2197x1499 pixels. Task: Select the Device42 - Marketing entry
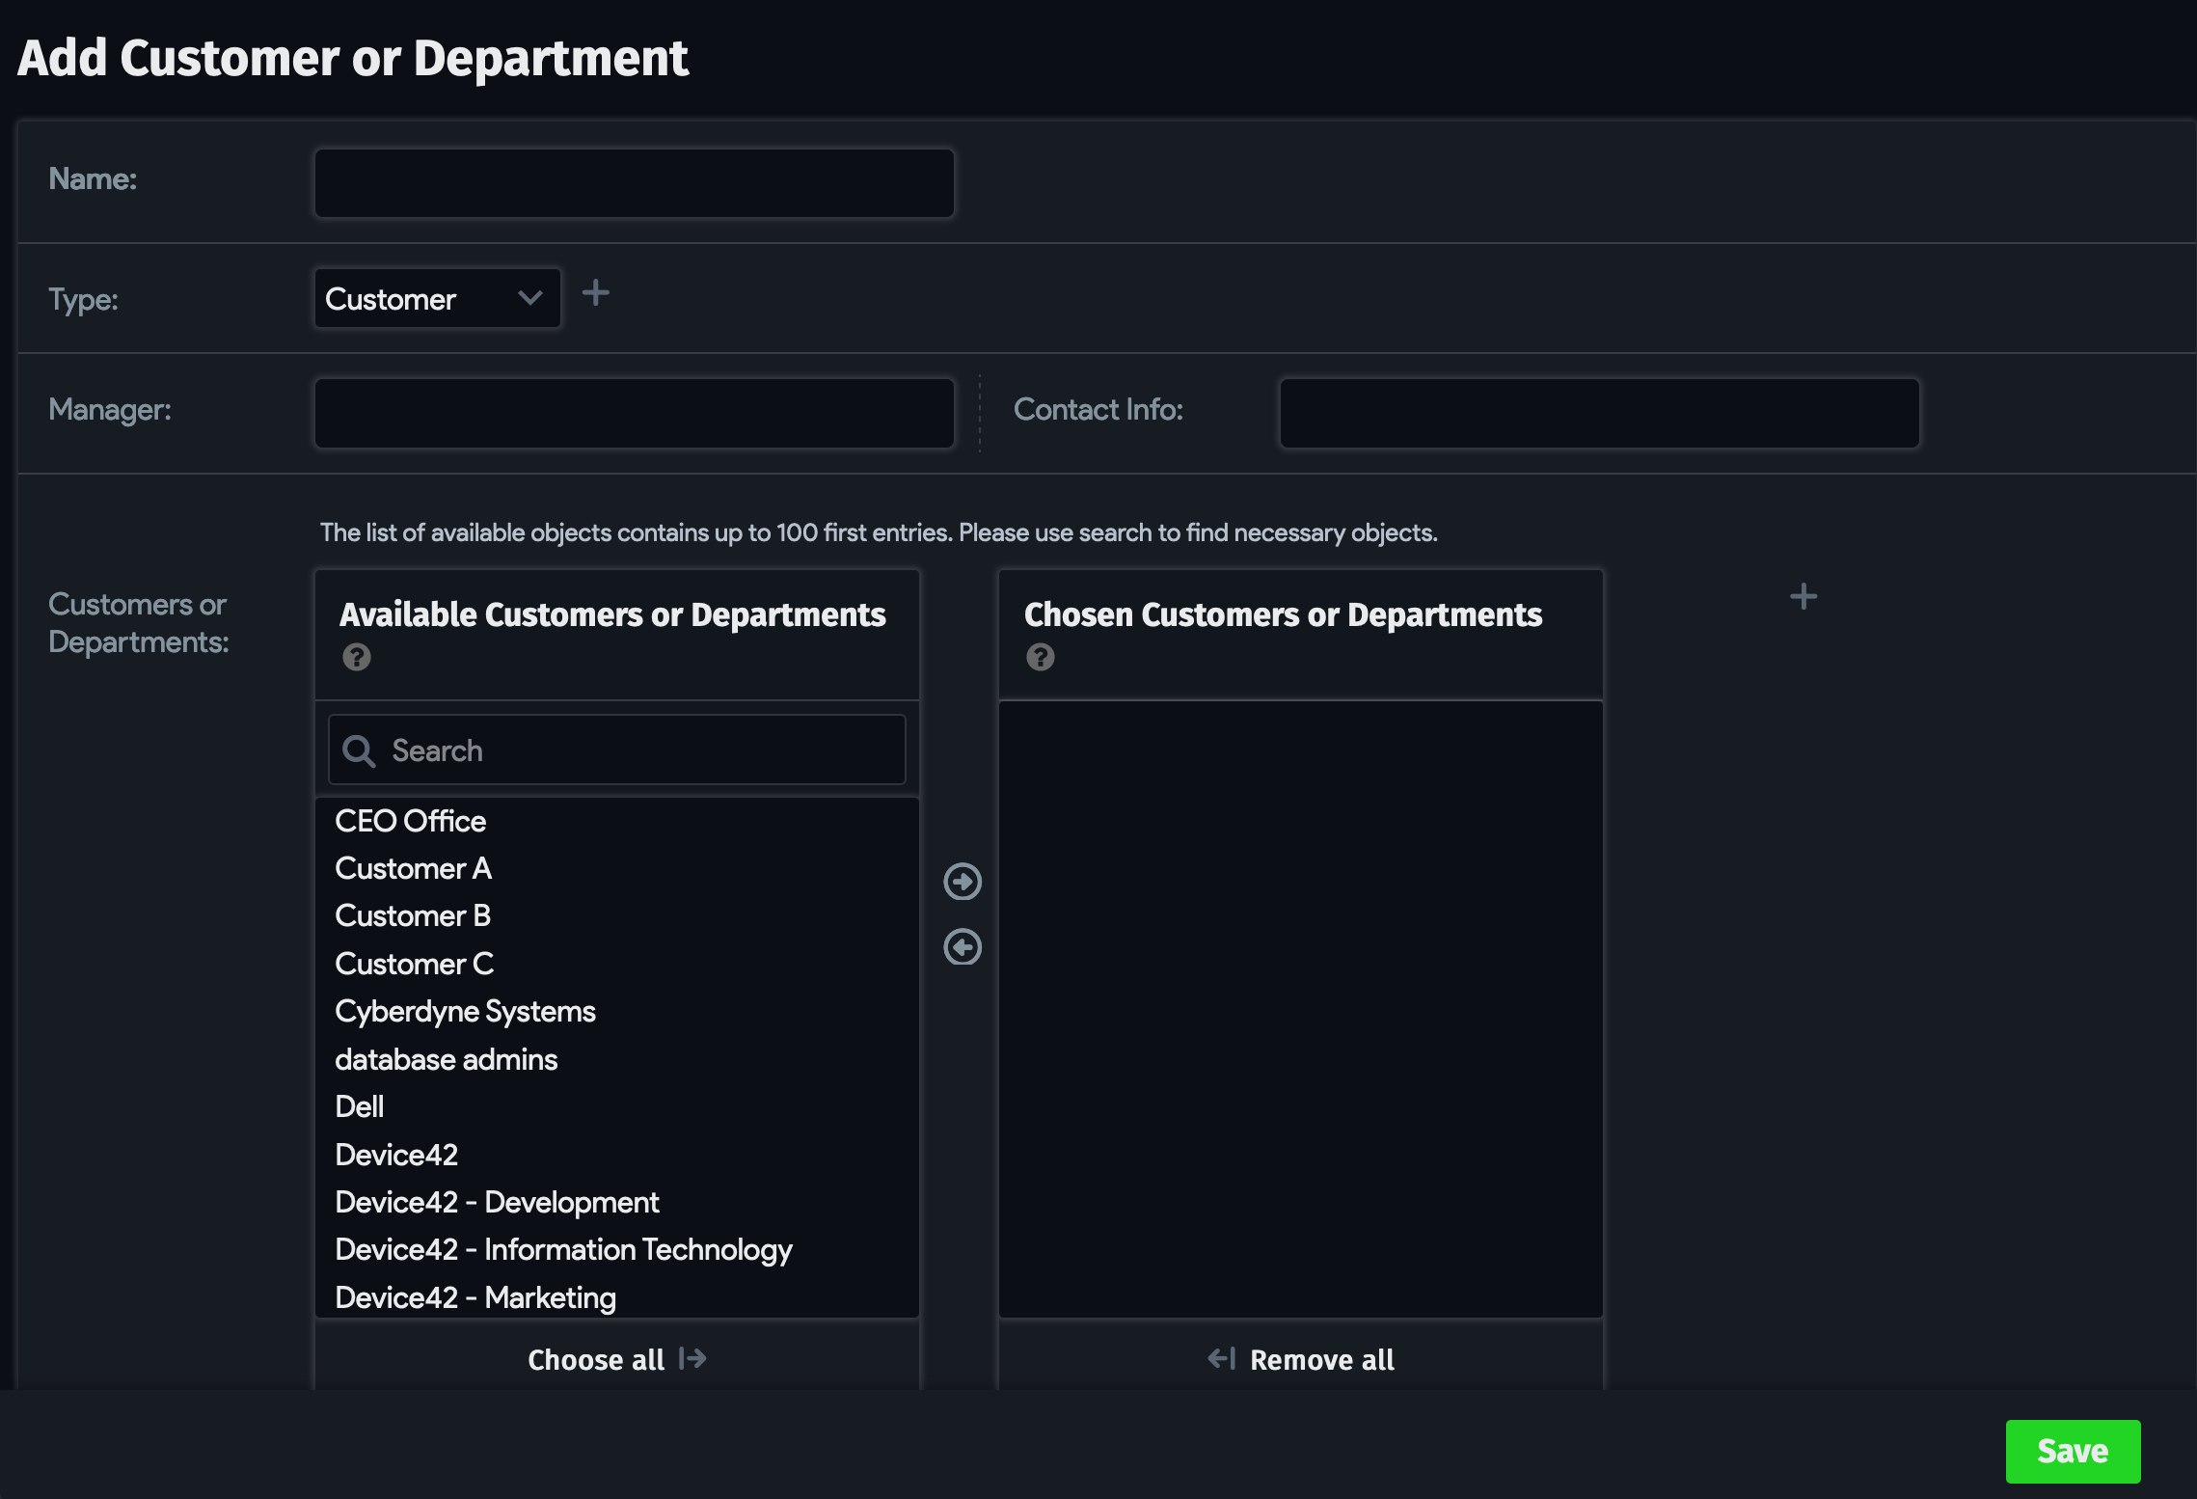pyautogui.click(x=475, y=1296)
